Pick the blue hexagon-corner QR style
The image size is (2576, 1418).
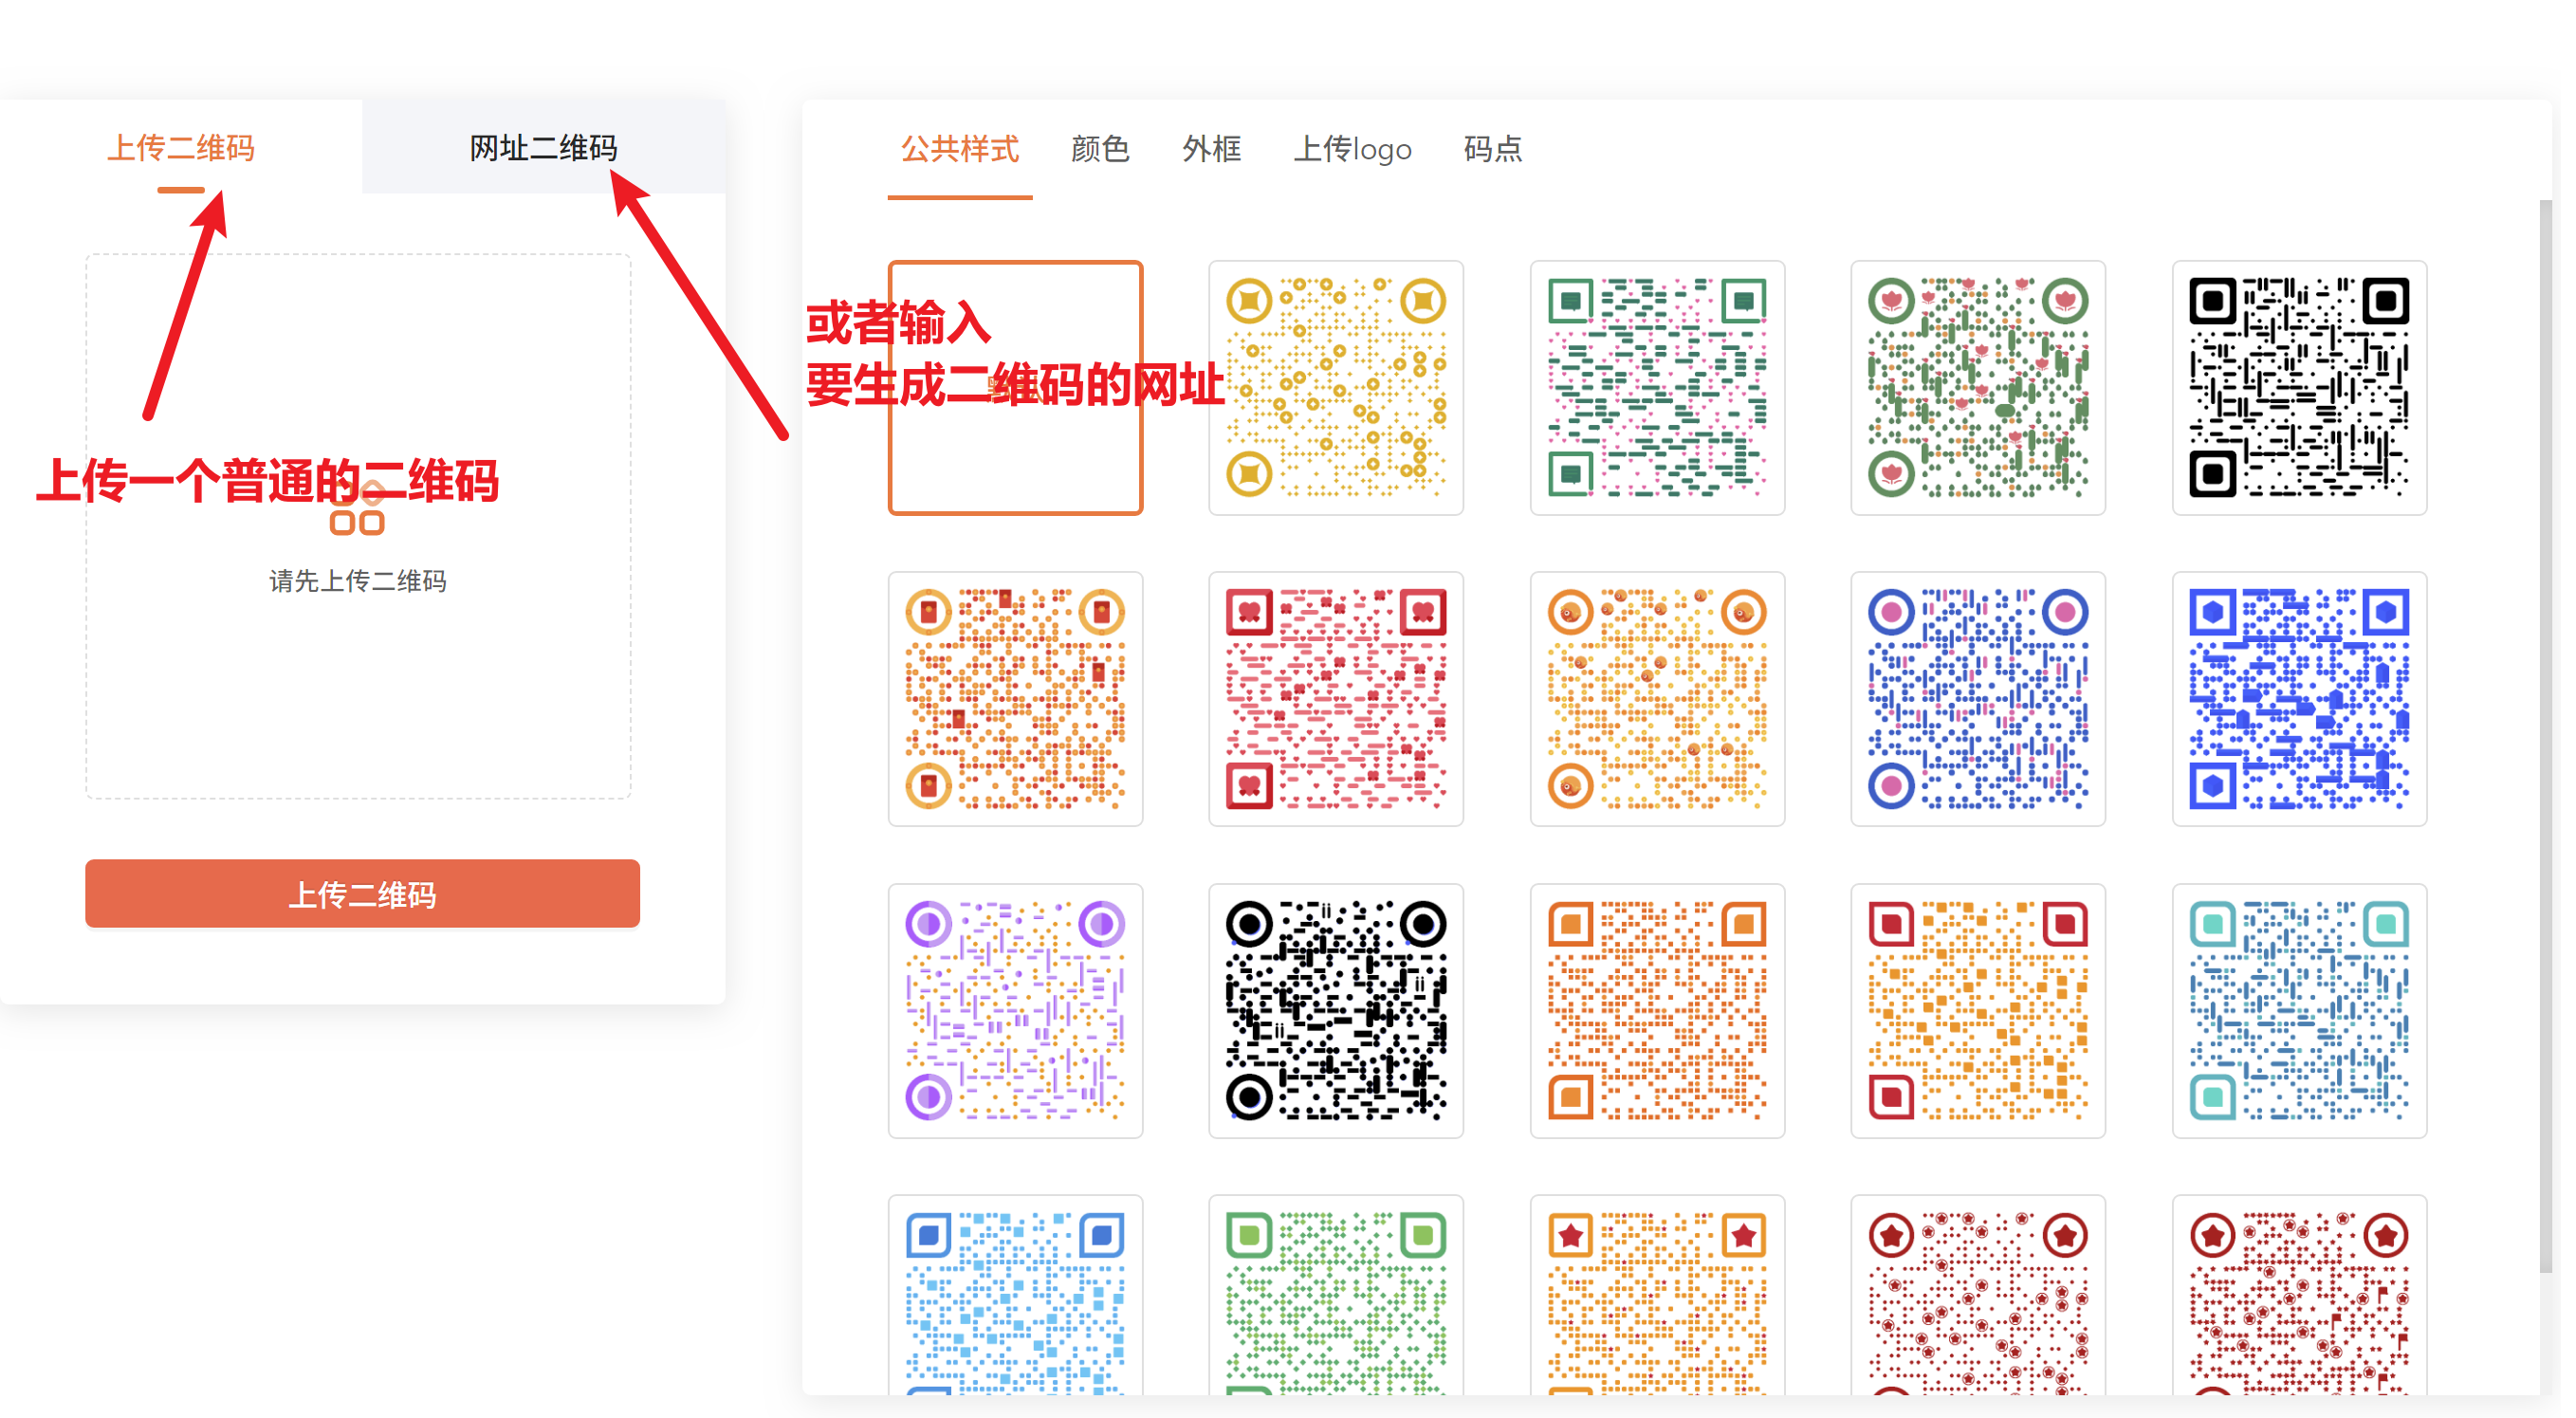click(x=2299, y=699)
